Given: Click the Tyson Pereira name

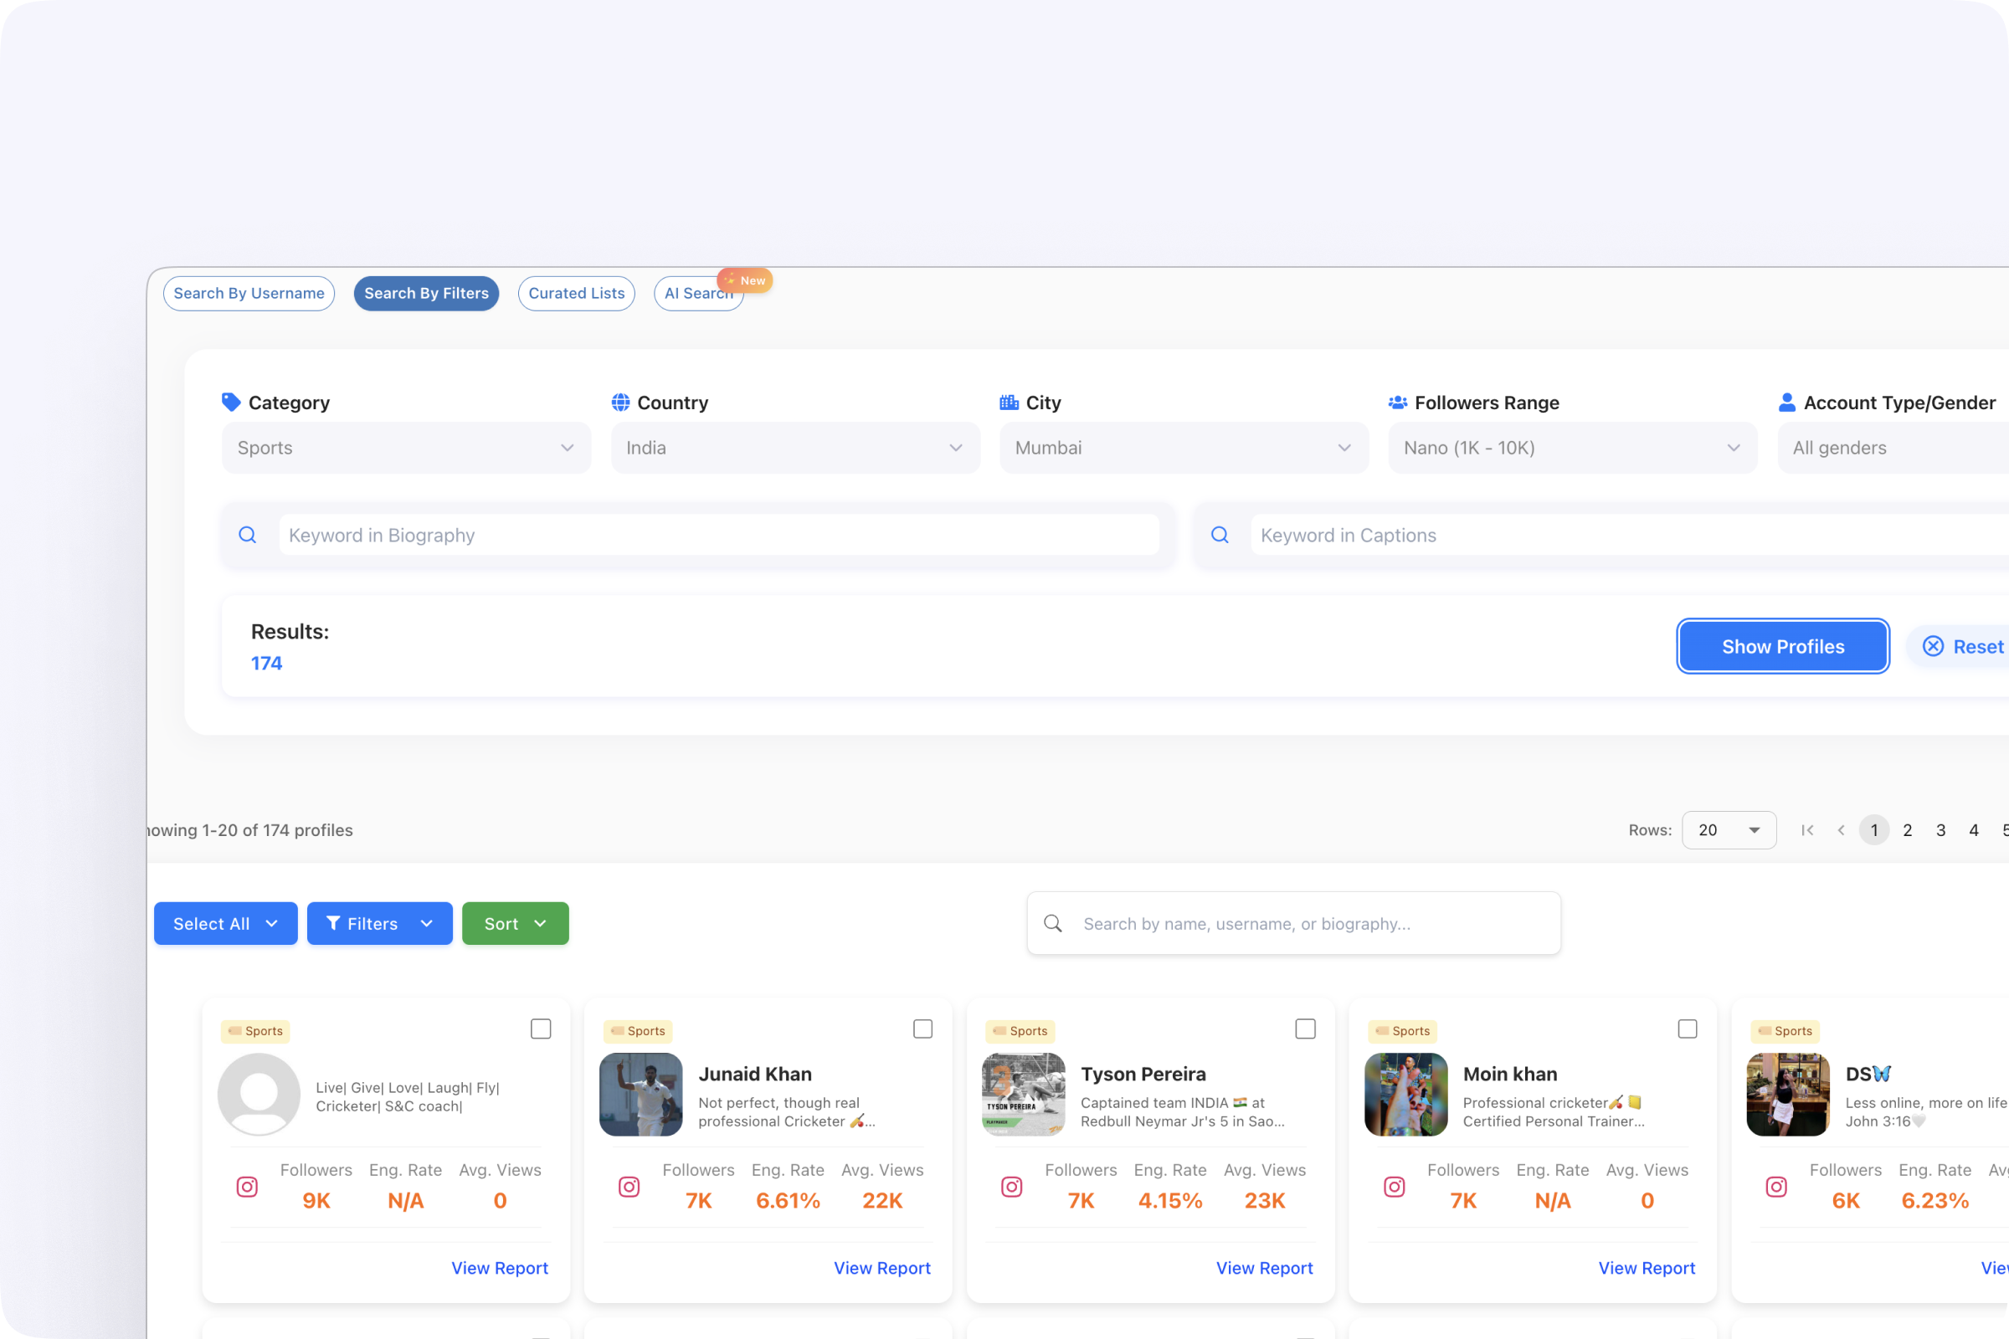Looking at the screenshot, I should (1143, 1074).
